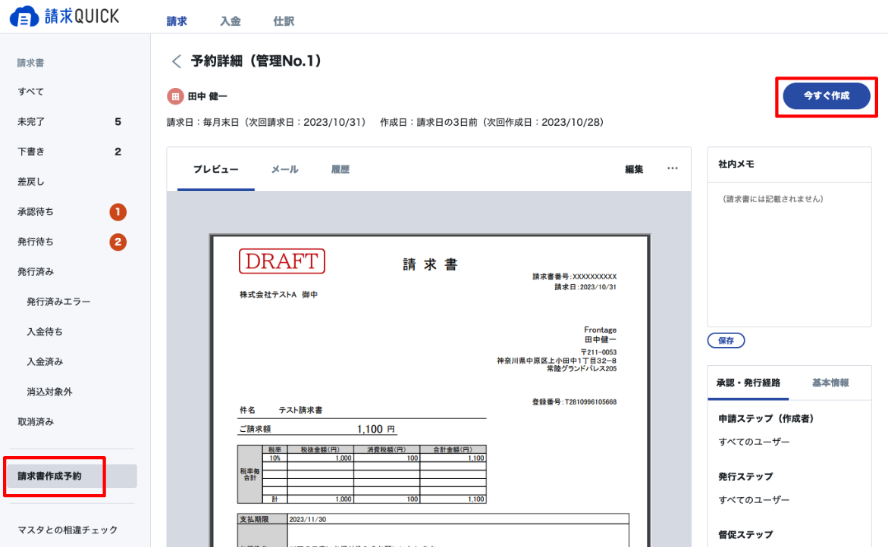Click the 予約詳細（管理No.1） heading
888x547 pixels.
click(x=256, y=61)
